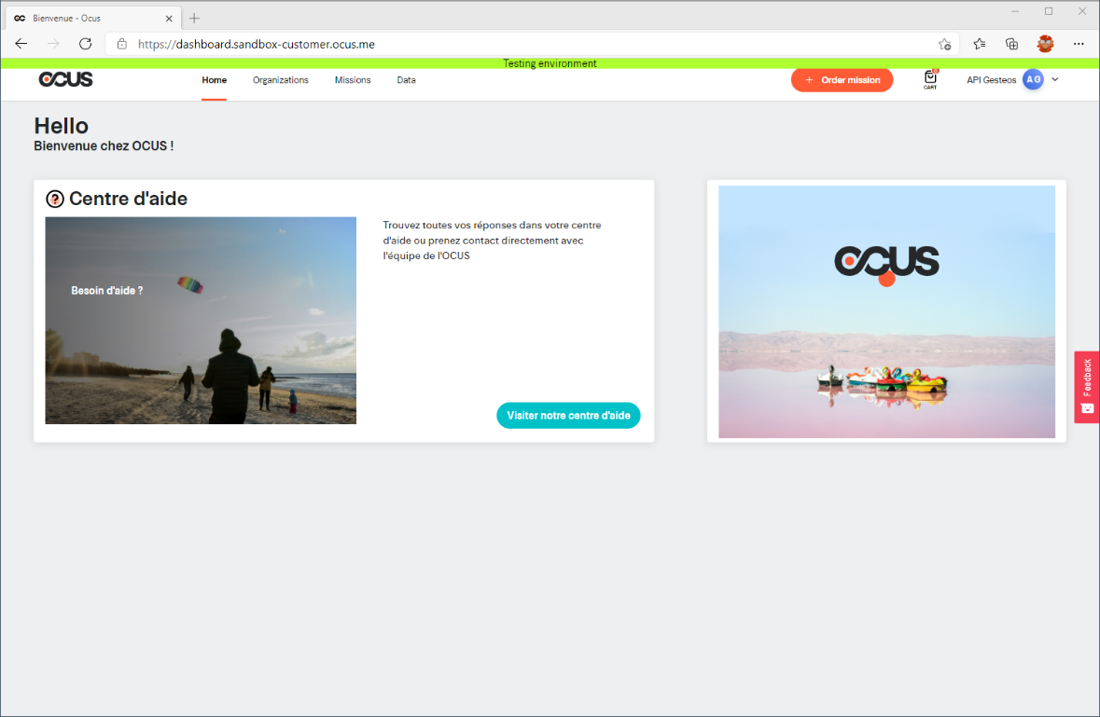This screenshot has height=717, width=1100.
Task: Open browser Collections
Action: [1011, 44]
